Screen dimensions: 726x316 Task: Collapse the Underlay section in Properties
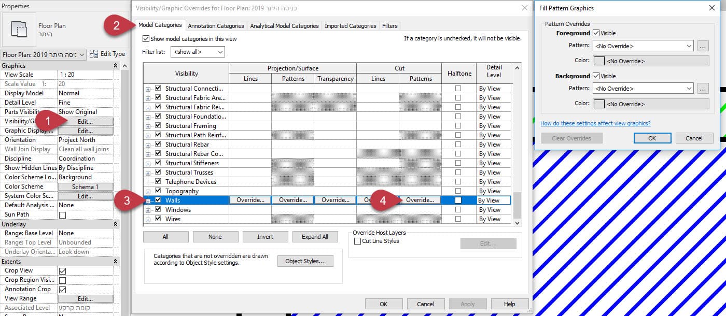click(115, 224)
